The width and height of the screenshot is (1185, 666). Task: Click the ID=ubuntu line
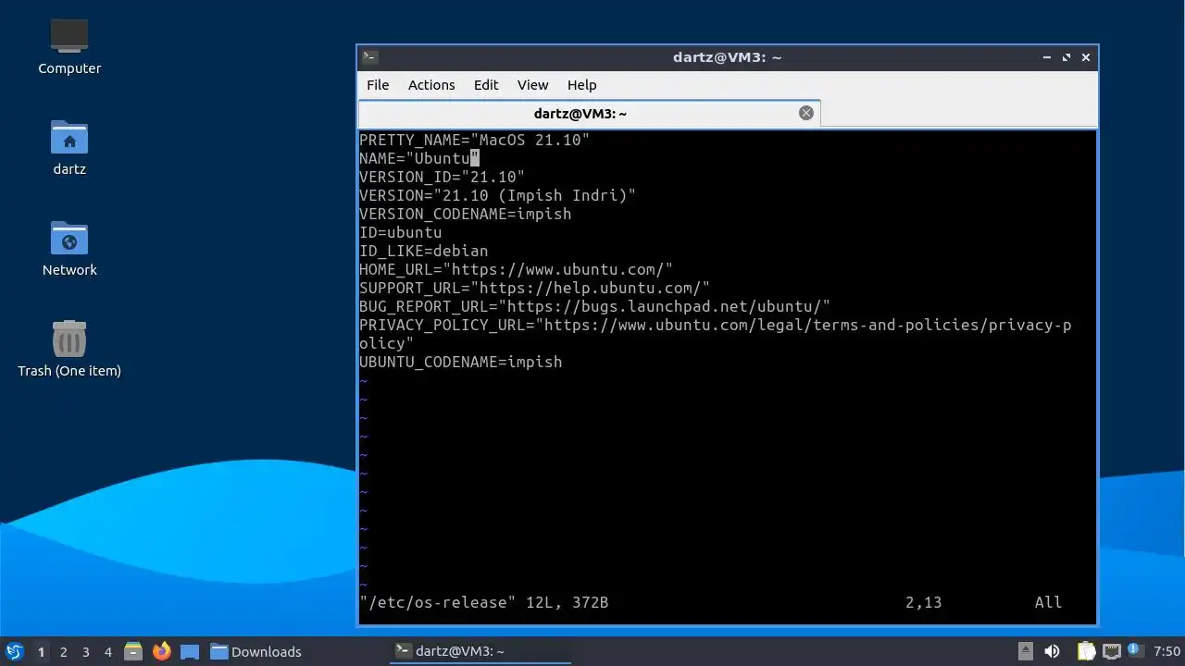[400, 232]
